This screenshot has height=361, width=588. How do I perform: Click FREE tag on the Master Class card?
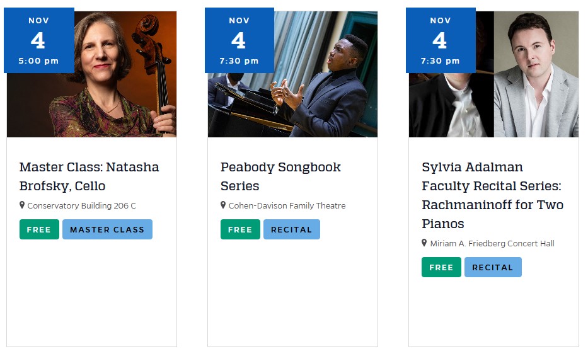tap(39, 229)
